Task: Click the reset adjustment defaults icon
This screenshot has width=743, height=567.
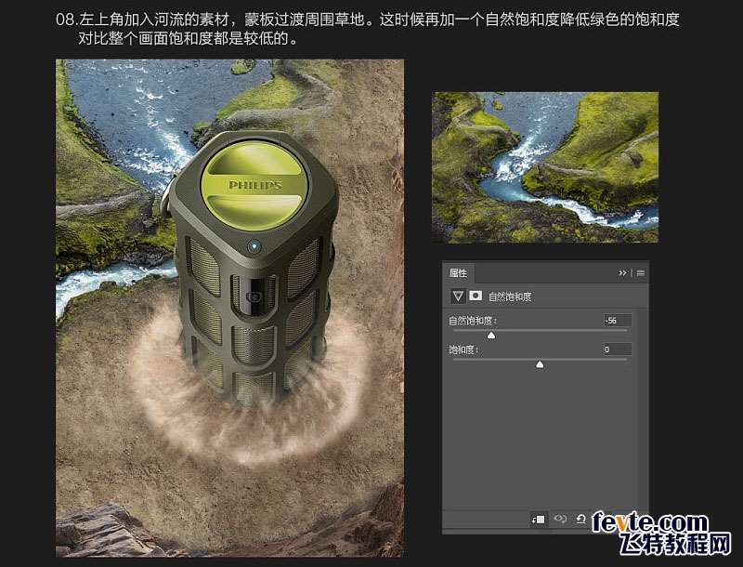Action: click(x=580, y=519)
